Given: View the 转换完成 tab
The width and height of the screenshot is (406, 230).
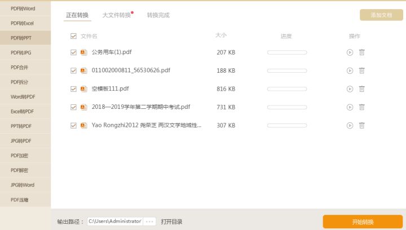Looking at the screenshot, I should click(158, 15).
